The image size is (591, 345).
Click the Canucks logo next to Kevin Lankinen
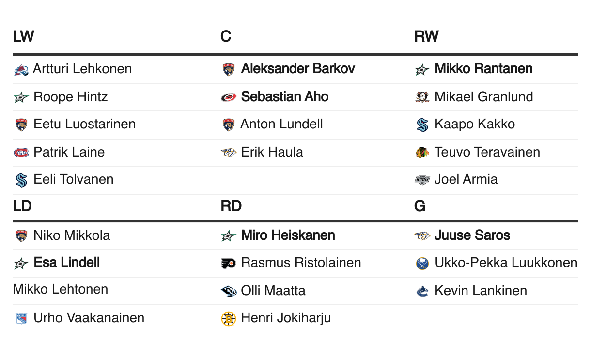422,291
